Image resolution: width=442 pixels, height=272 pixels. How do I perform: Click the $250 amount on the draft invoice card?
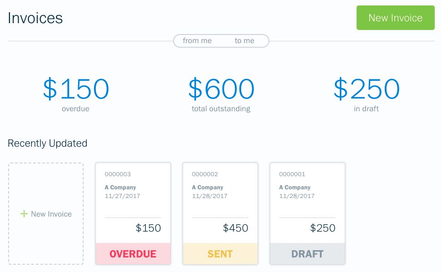point(323,228)
